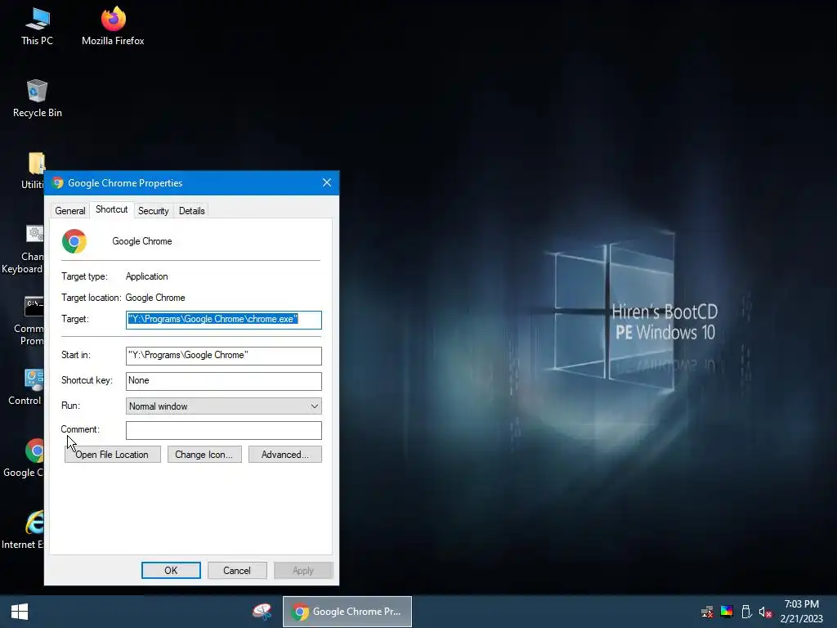Viewport: 837px width, 628px height.
Task: Click the Chrome icon in the dialog title bar
Action: (58, 182)
